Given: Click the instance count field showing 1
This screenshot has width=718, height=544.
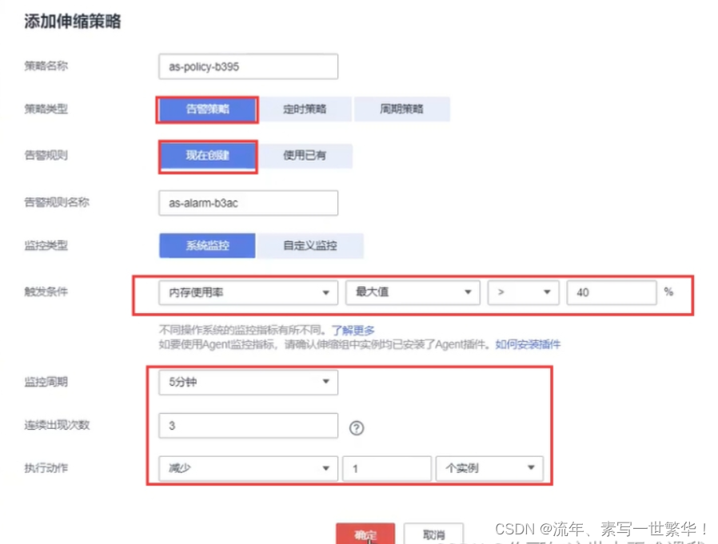Looking at the screenshot, I should tap(387, 468).
